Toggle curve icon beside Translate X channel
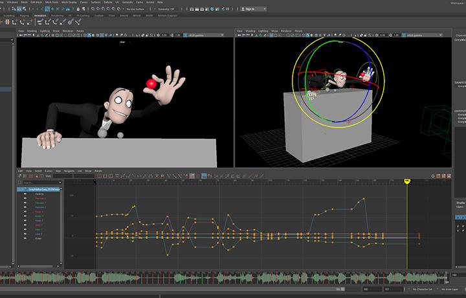 point(25,198)
